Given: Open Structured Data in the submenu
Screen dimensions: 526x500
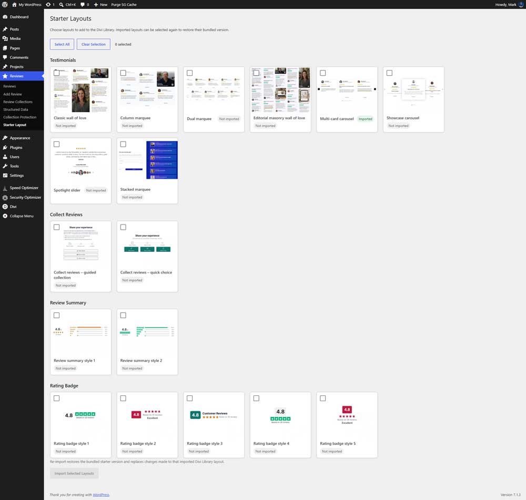Looking at the screenshot, I should point(15,110).
